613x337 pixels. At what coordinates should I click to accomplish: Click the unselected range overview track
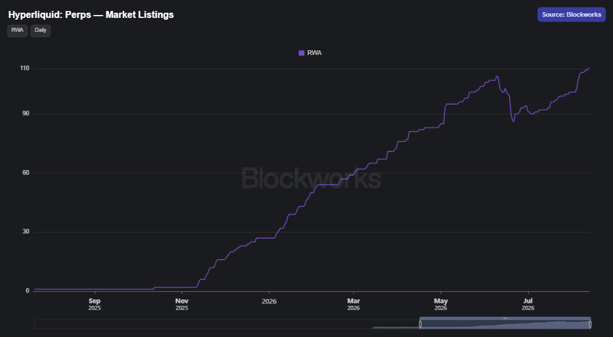pyautogui.click(x=227, y=324)
